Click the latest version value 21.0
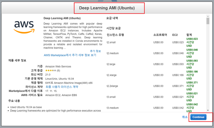This screenshot has width=214, height=128. pos(48,74)
